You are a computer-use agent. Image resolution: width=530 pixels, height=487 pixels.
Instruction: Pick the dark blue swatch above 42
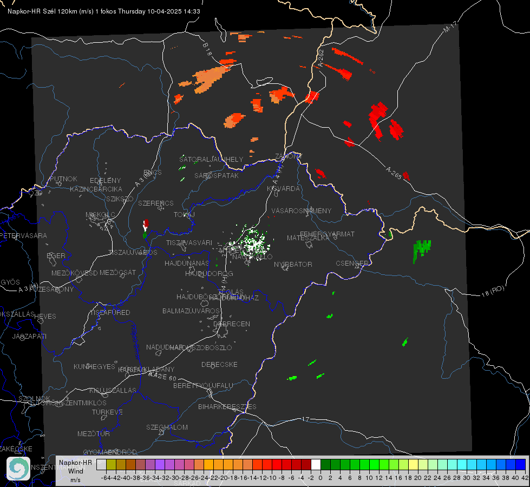[x=521, y=464]
